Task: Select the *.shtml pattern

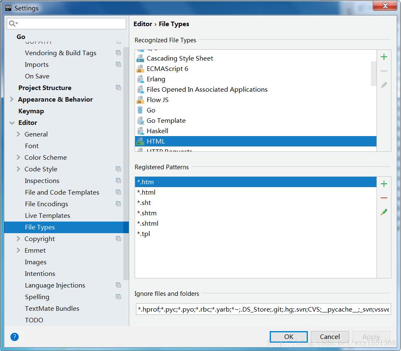Action: point(256,223)
